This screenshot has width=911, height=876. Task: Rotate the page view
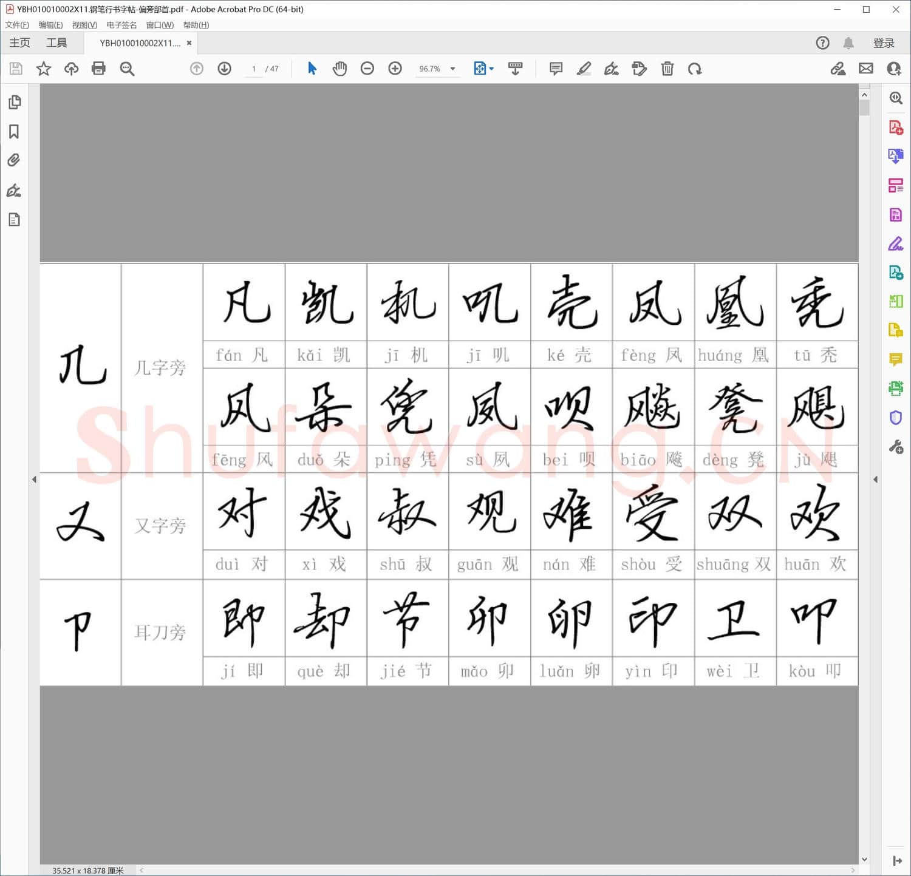pyautogui.click(x=695, y=69)
